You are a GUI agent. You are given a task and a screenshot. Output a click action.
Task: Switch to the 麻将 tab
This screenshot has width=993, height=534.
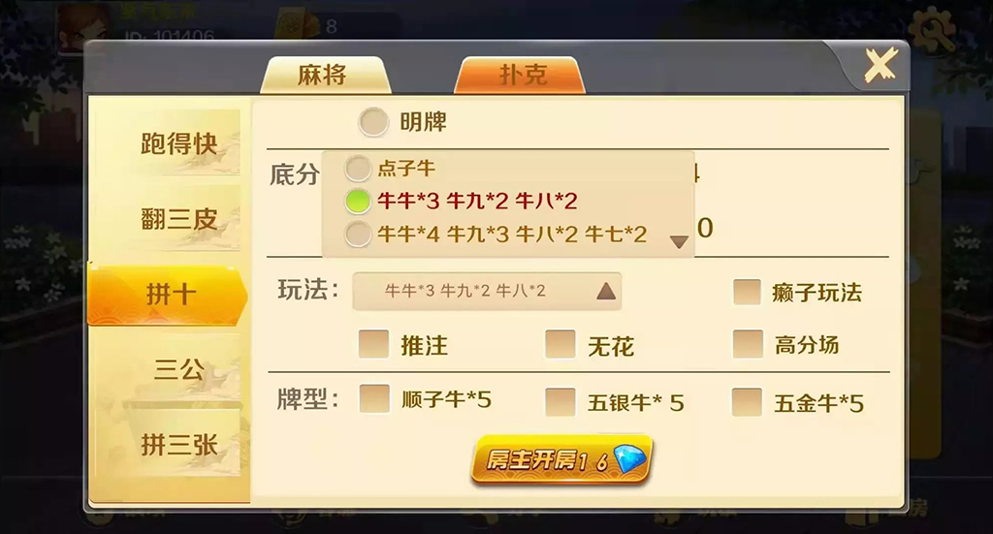tap(325, 76)
